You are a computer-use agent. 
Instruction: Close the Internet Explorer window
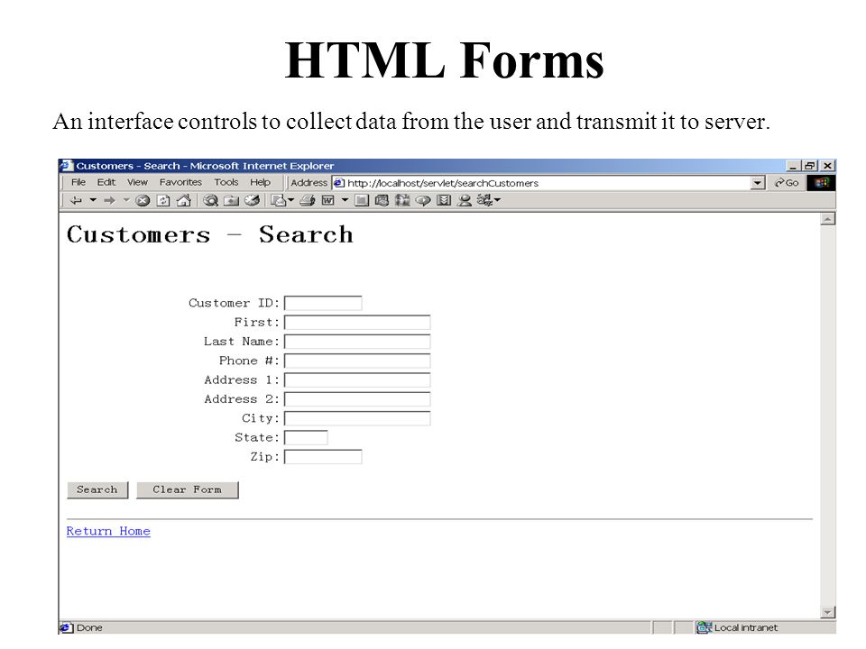click(827, 166)
